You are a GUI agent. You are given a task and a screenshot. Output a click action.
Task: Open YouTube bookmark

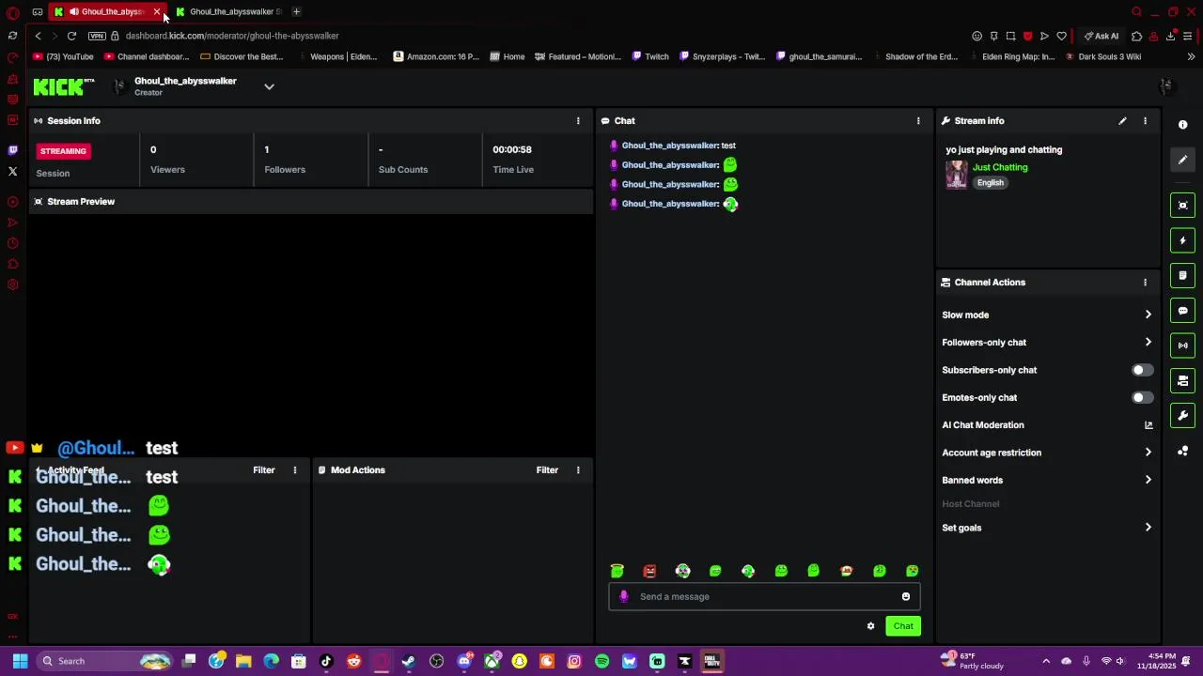click(x=64, y=56)
